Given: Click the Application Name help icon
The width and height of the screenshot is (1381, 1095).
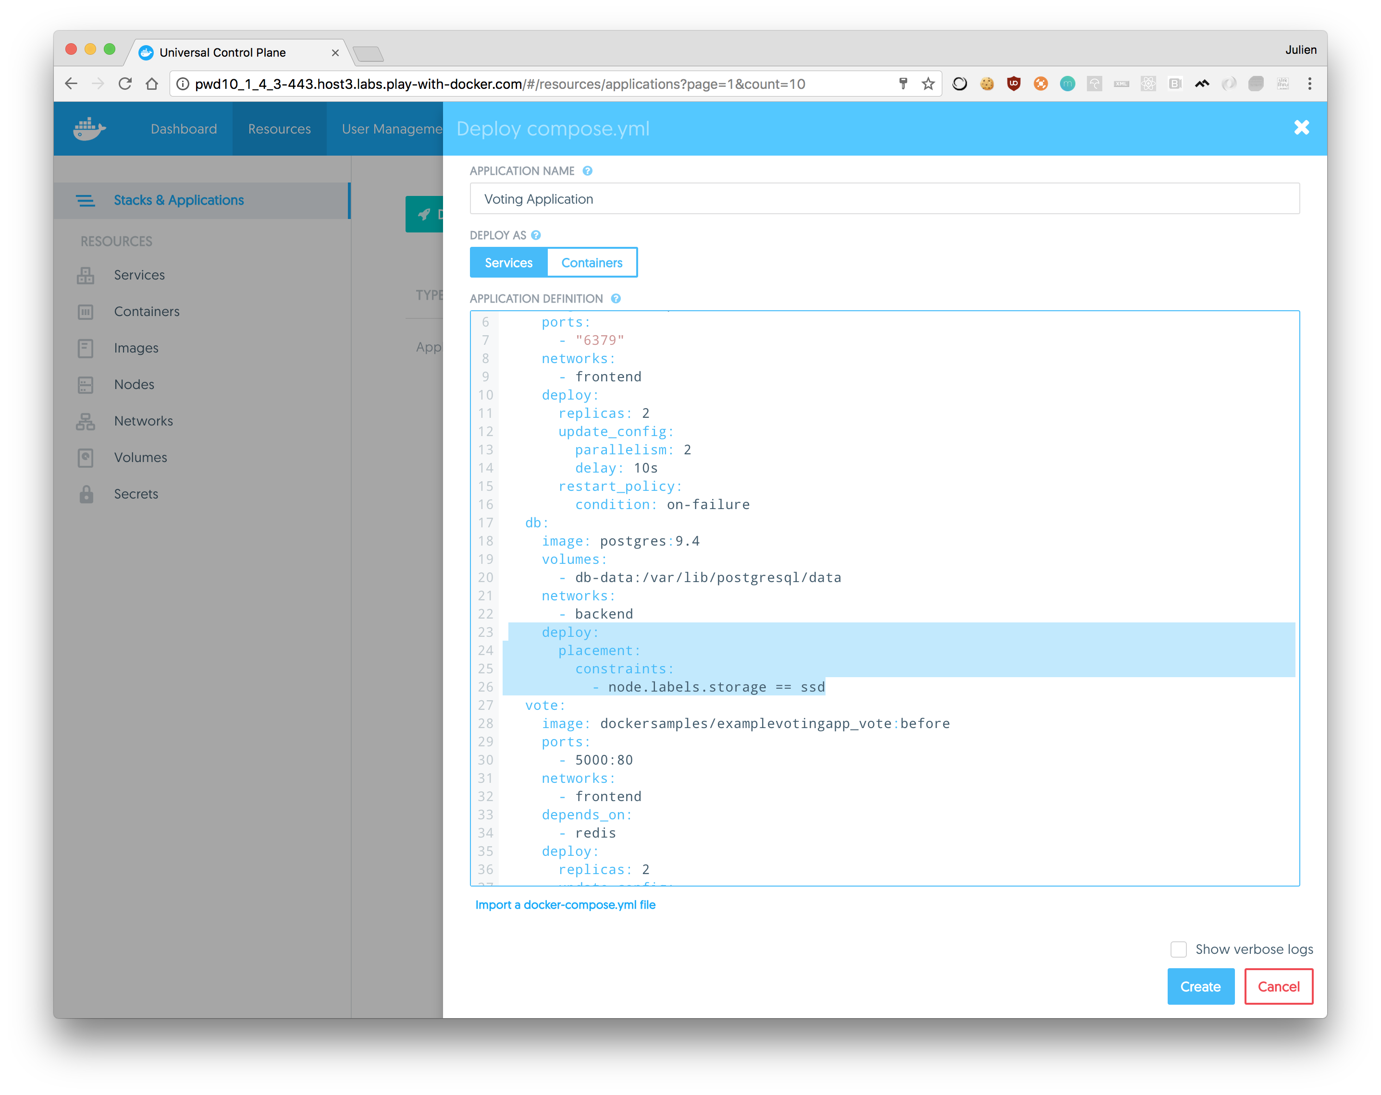Looking at the screenshot, I should pyautogui.click(x=587, y=171).
